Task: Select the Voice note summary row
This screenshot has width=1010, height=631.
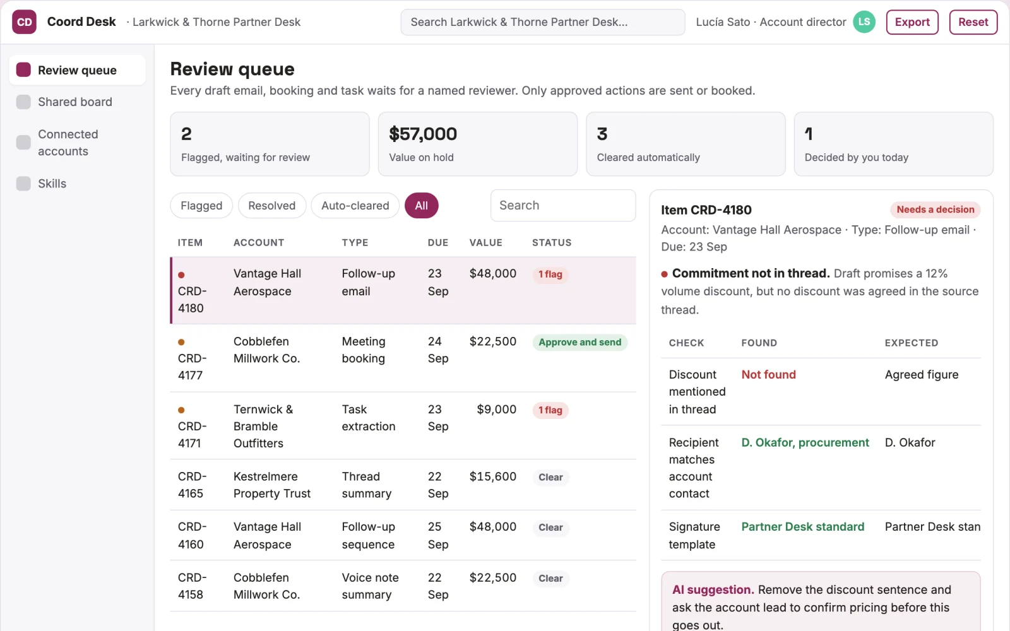Action: [403, 586]
